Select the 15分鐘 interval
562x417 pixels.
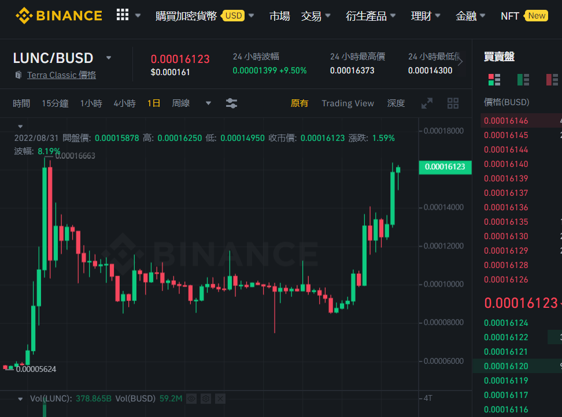pos(55,103)
